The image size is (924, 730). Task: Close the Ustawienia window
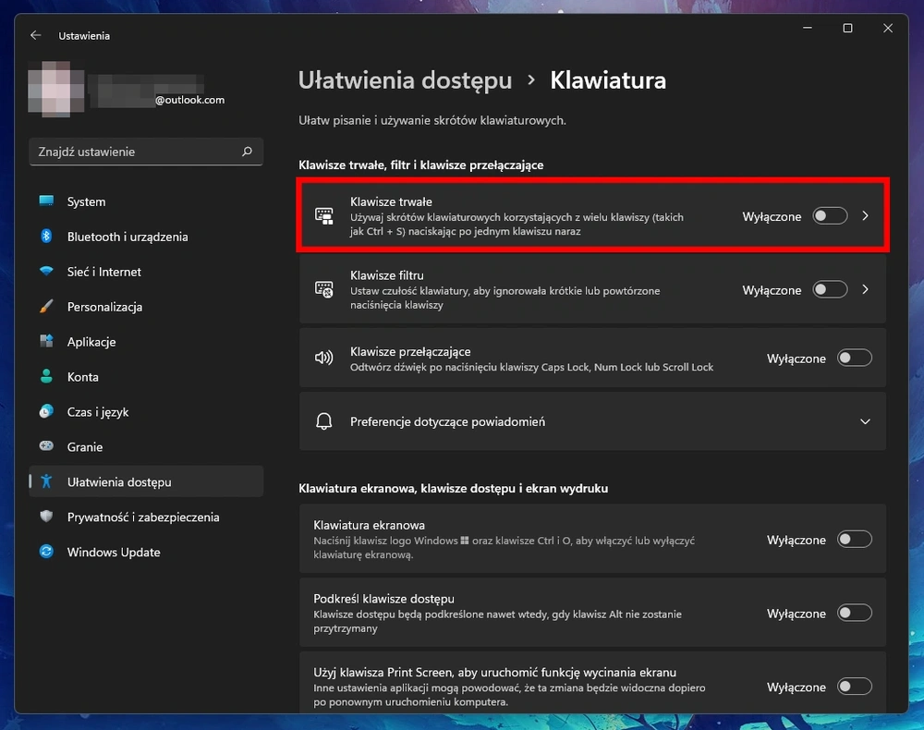(x=887, y=28)
